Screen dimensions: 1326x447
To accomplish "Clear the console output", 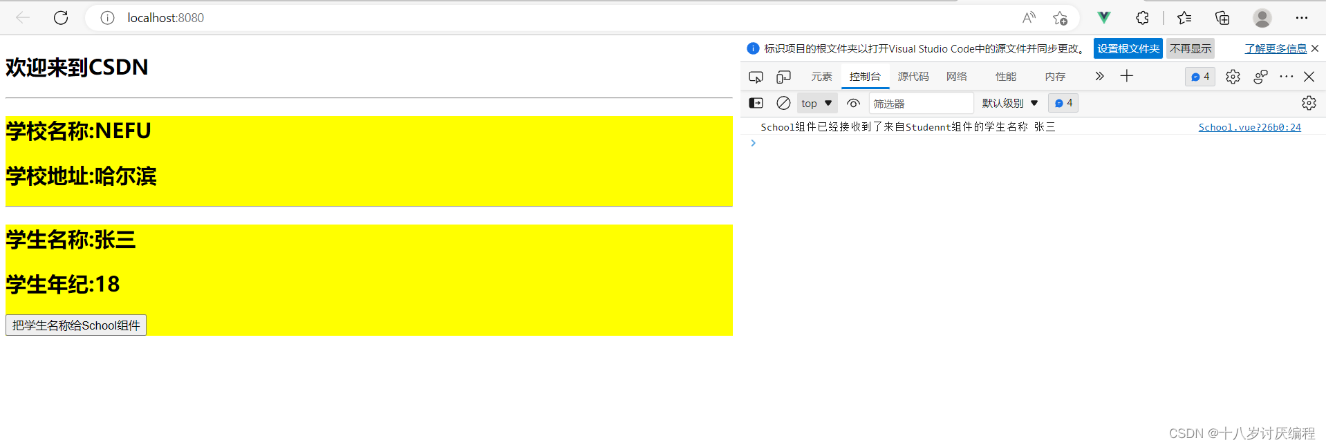I will click(x=783, y=103).
